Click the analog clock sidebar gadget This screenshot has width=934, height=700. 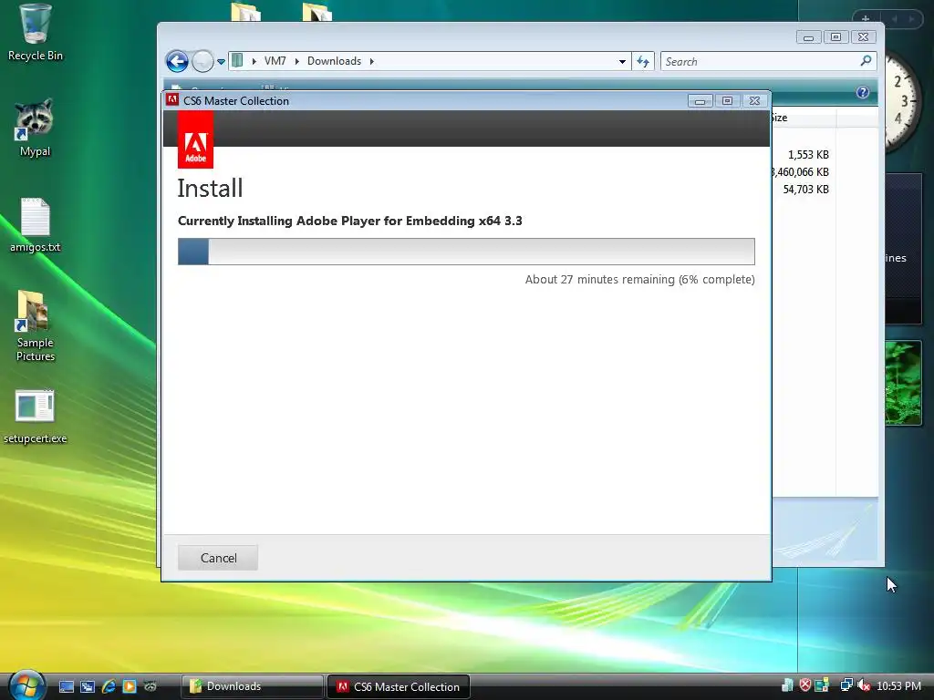pos(902,101)
